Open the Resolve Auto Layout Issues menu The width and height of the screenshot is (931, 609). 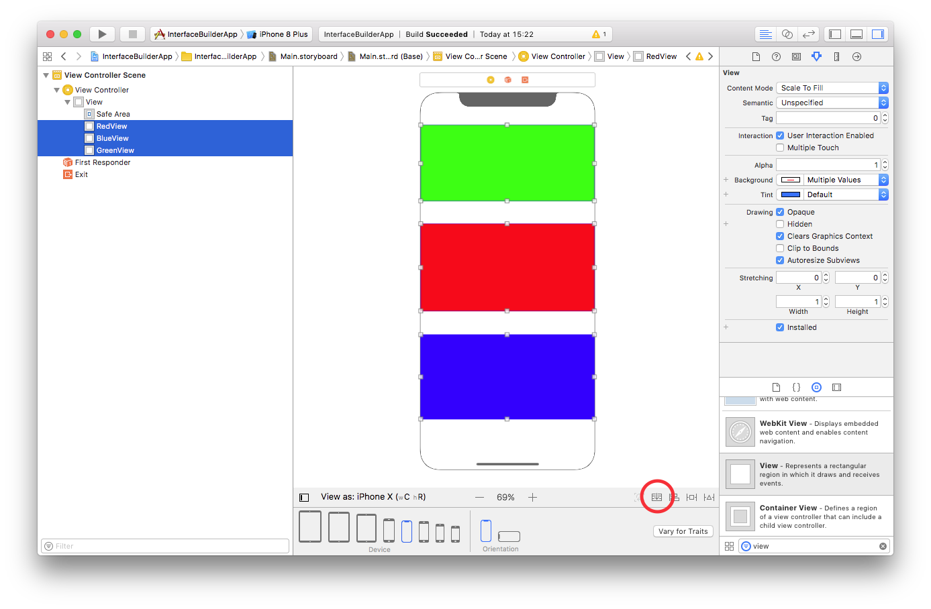point(709,497)
